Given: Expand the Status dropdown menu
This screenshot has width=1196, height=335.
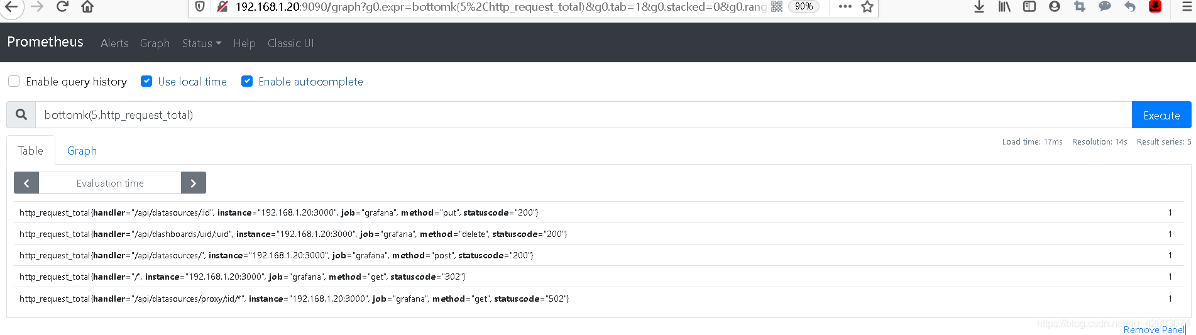Looking at the screenshot, I should [x=201, y=43].
